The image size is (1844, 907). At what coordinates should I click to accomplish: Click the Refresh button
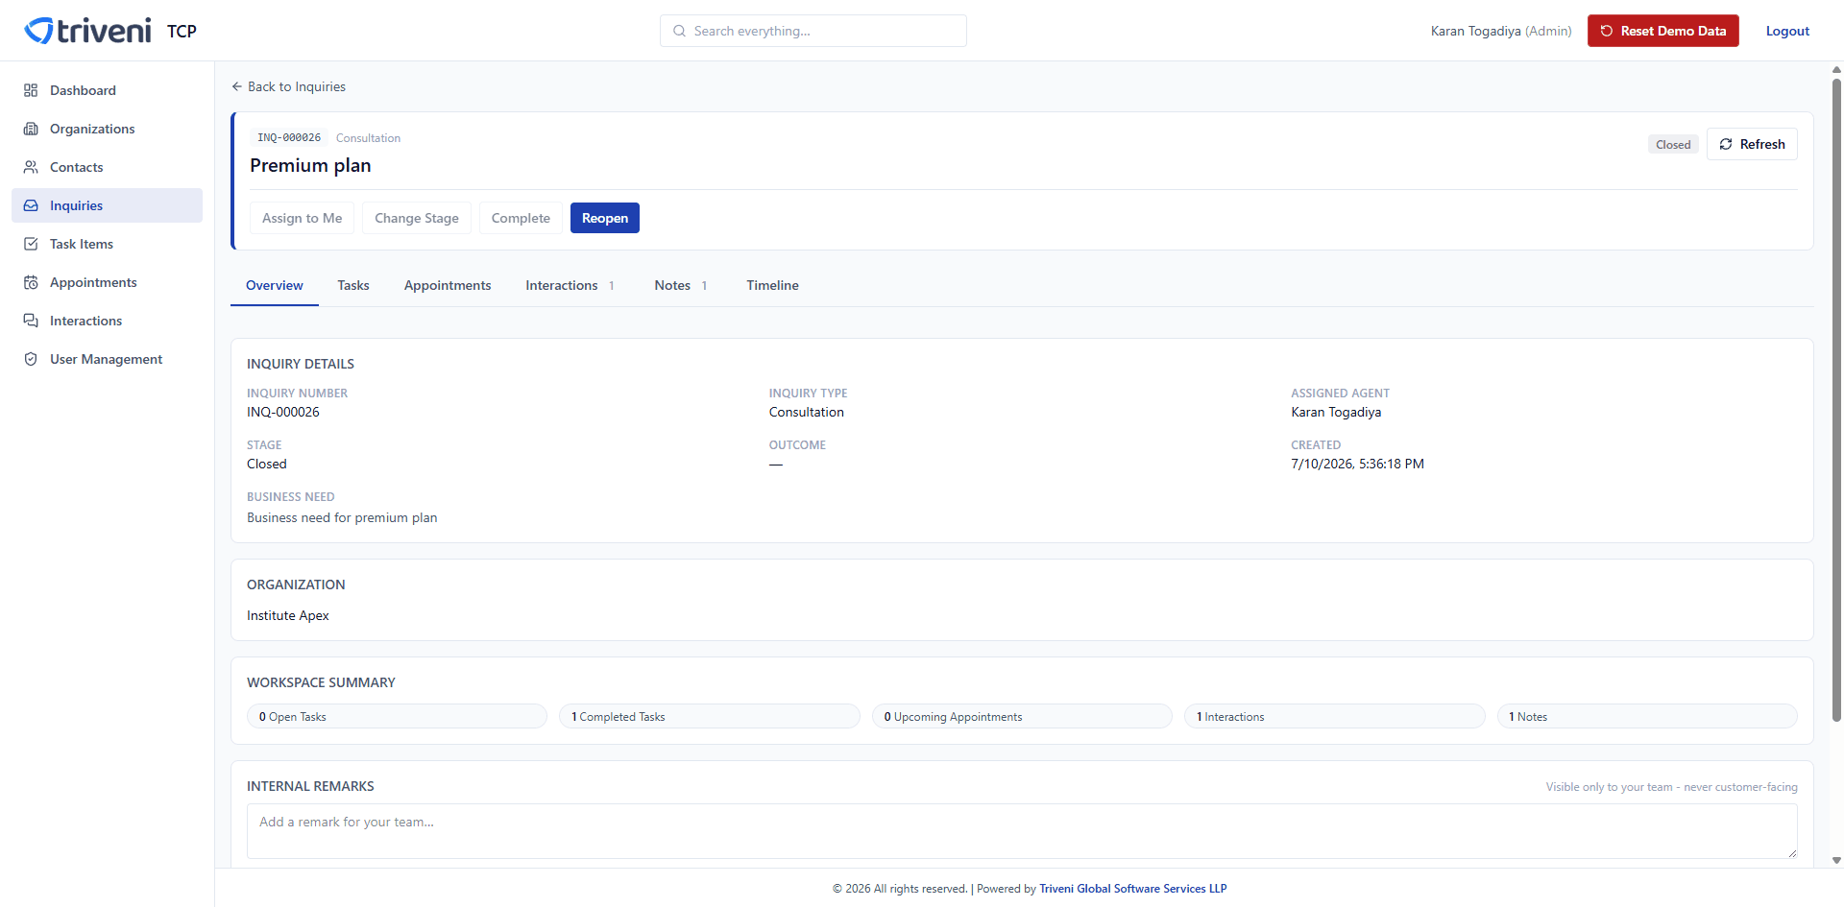coord(1752,144)
